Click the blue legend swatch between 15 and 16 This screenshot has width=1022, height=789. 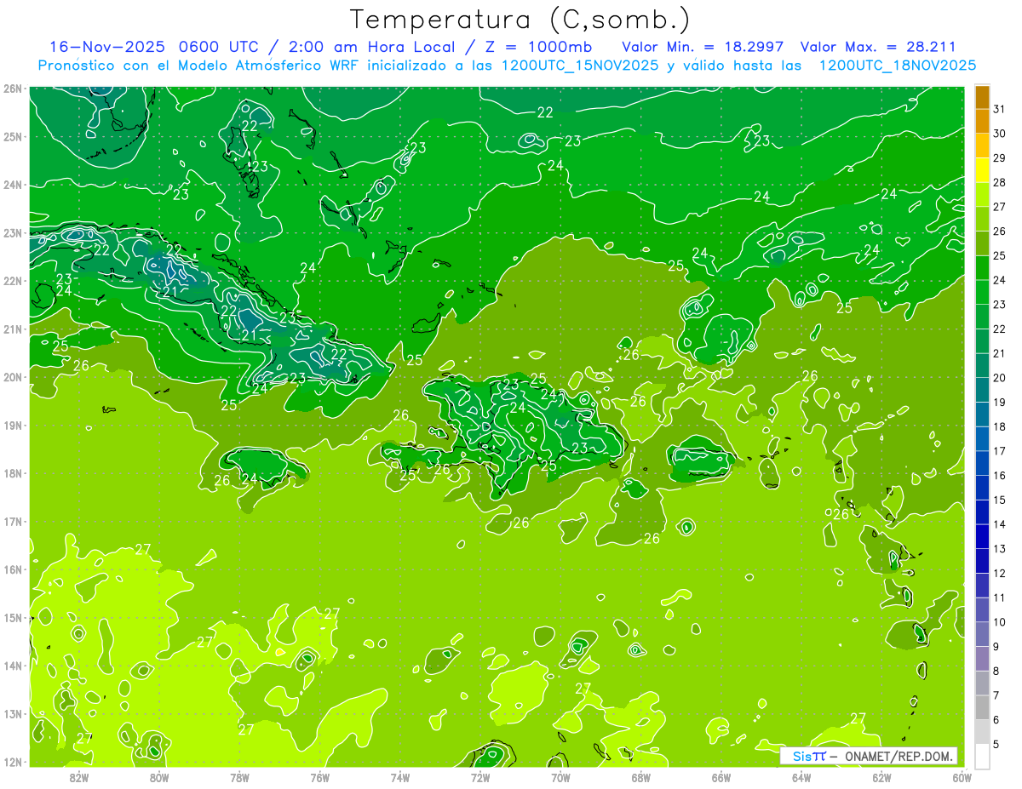click(x=982, y=487)
